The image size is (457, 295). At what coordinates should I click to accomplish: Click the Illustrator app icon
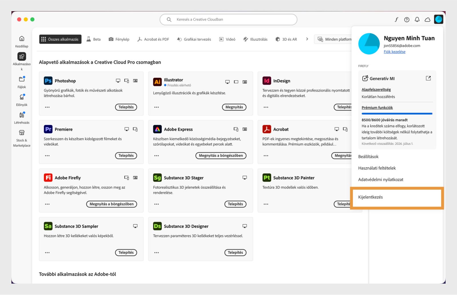pyautogui.click(x=157, y=82)
